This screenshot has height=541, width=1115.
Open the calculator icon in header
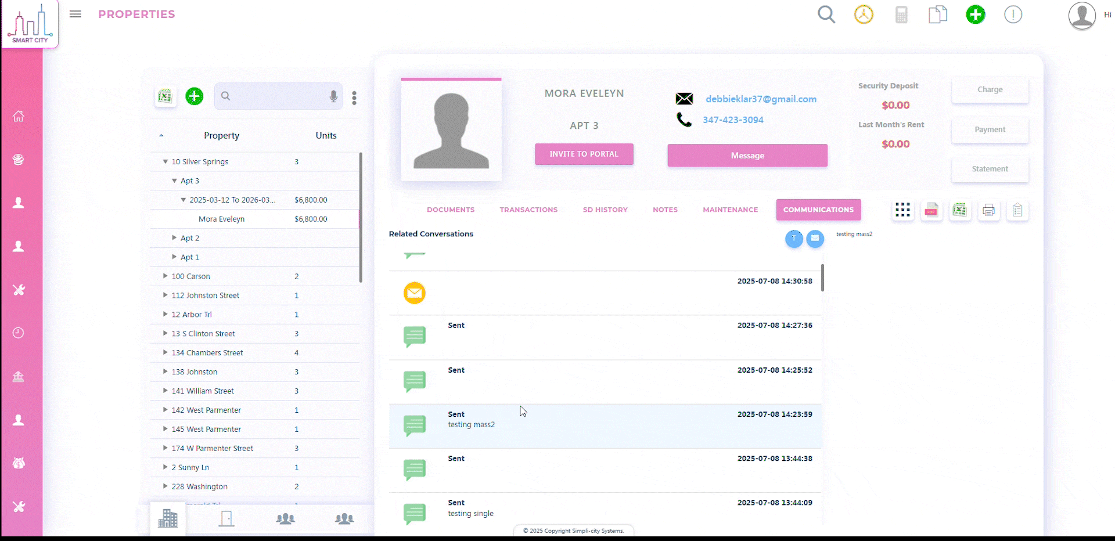[x=901, y=15]
